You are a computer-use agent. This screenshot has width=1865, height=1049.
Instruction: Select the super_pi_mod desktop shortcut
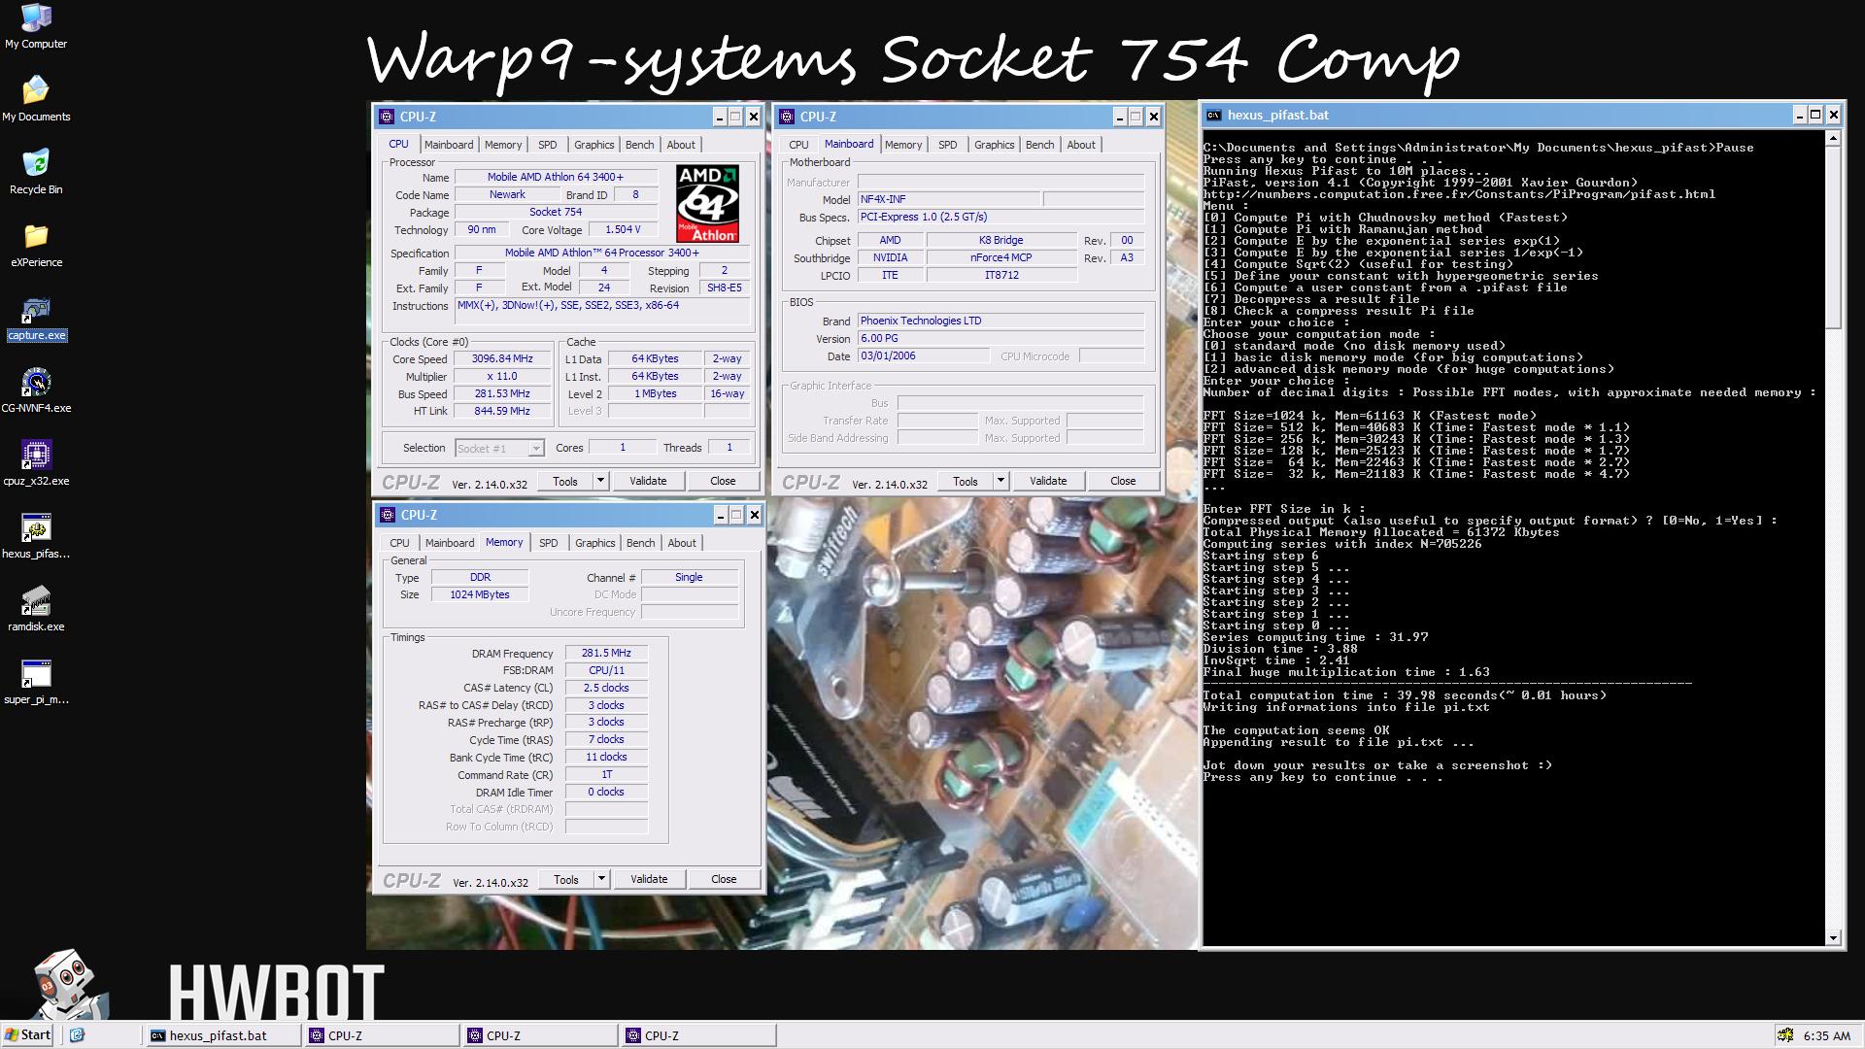[36, 682]
